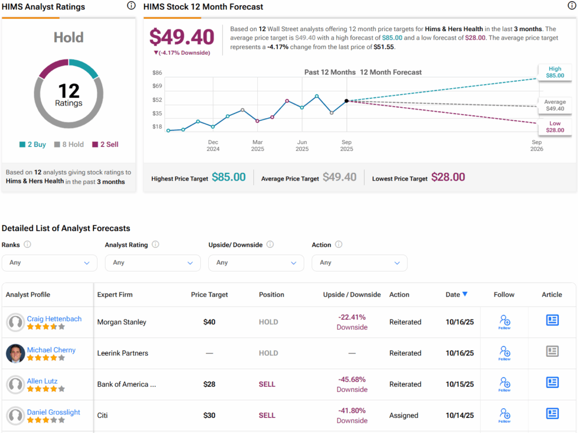Open Daniel Grosslight analyst profile

pos(54,412)
